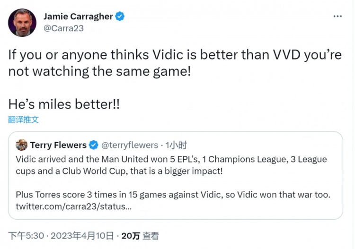Open the 20万 查看 view count
Screen dimensions: 355x249
(x=140, y=236)
